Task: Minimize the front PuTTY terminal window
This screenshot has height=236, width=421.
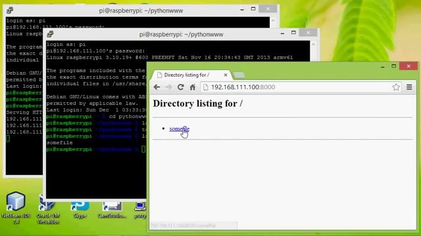Action: pyautogui.click(x=282, y=33)
